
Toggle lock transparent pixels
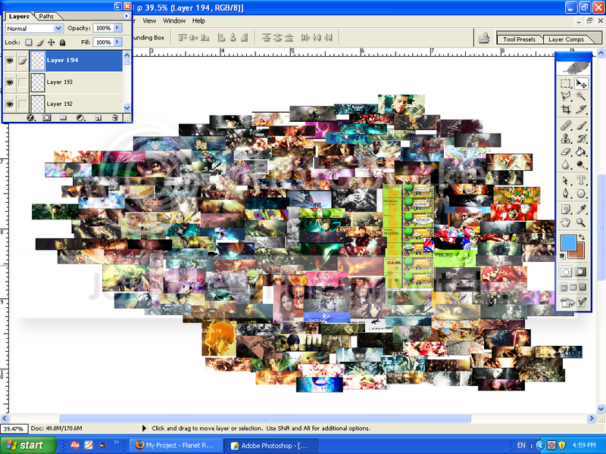29,42
